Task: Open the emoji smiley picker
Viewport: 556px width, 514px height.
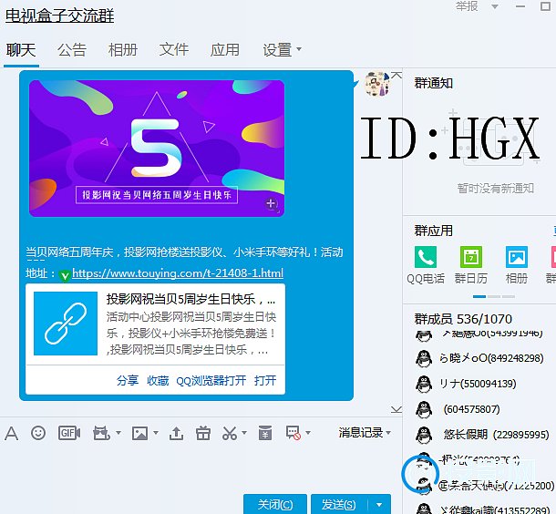Action: pyautogui.click(x=38, y=433)
